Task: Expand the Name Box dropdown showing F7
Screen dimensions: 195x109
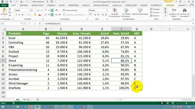Action: [21, 24]
